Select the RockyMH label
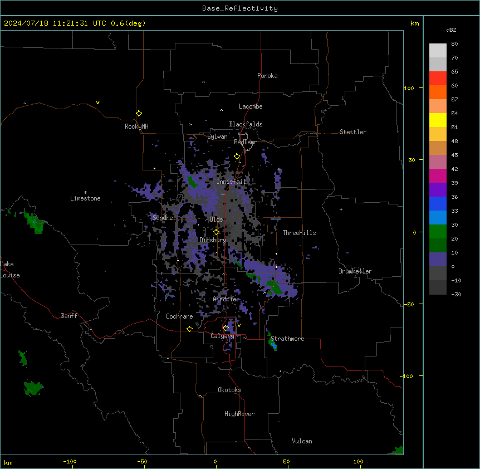The width and height of the screenshot is (480, 469). pos(136,126)
